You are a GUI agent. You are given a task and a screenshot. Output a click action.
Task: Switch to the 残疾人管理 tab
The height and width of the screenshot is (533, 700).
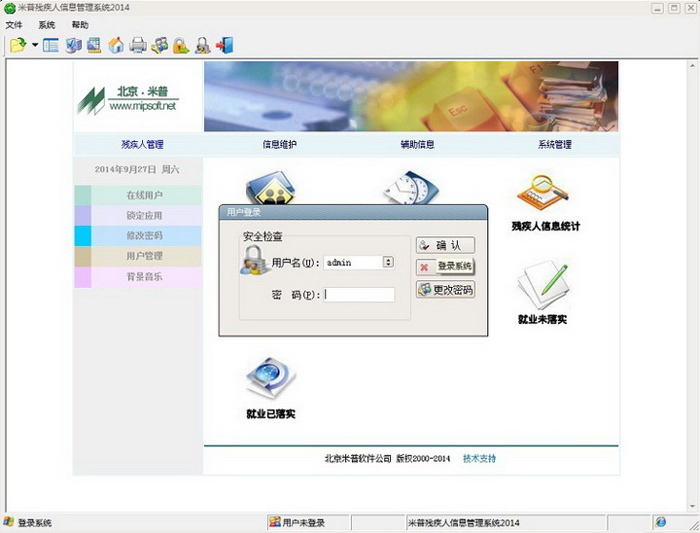[x=142, y=144]
